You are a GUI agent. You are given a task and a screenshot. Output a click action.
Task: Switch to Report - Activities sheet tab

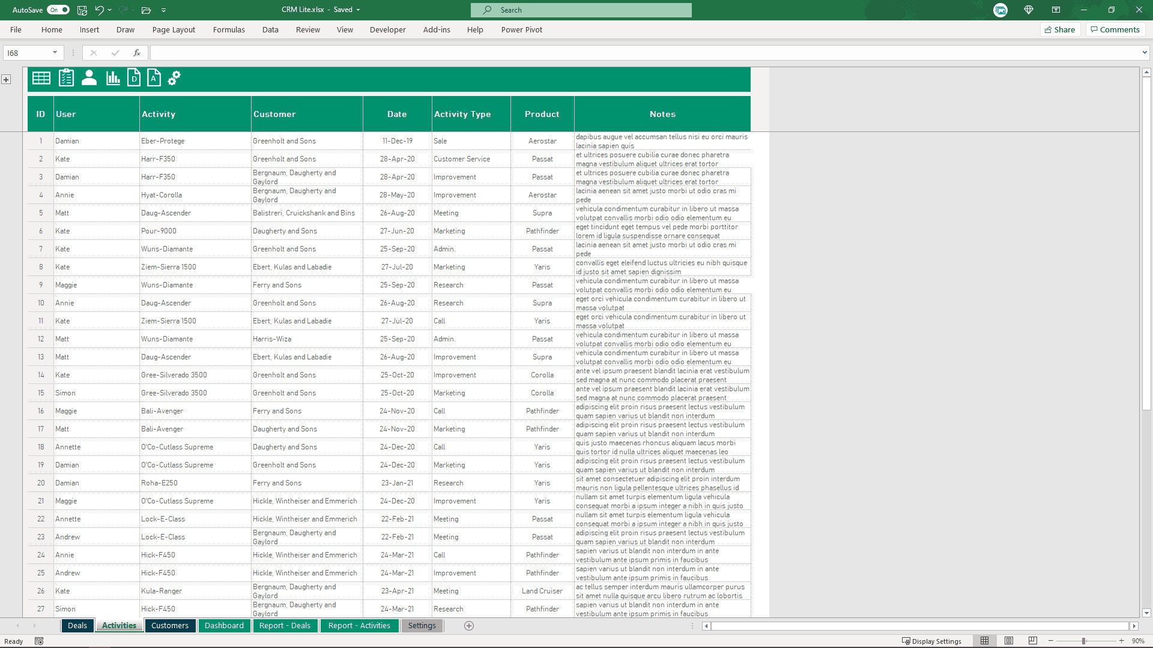359,626
